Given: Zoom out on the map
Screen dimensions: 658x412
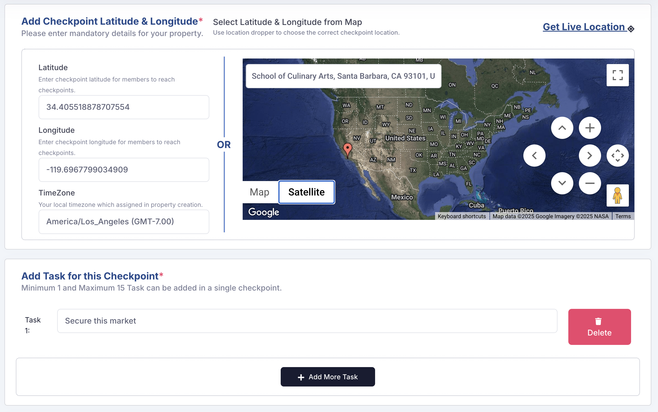Looking at the screenshot, I should [x=590, y=183].
